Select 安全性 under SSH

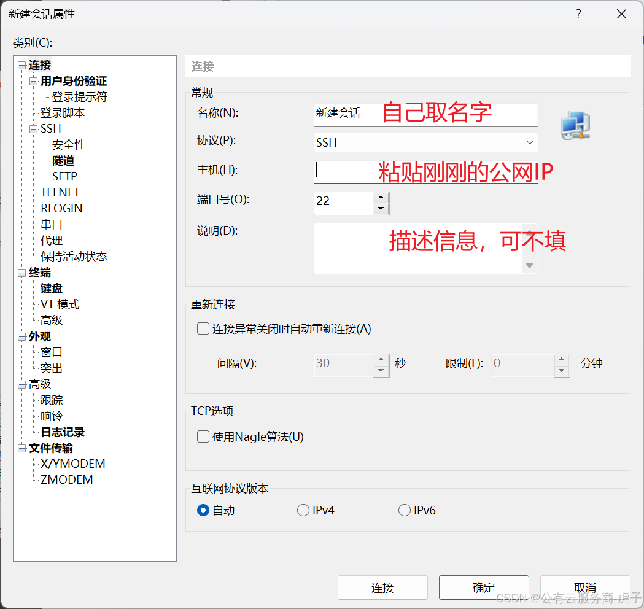69,144
